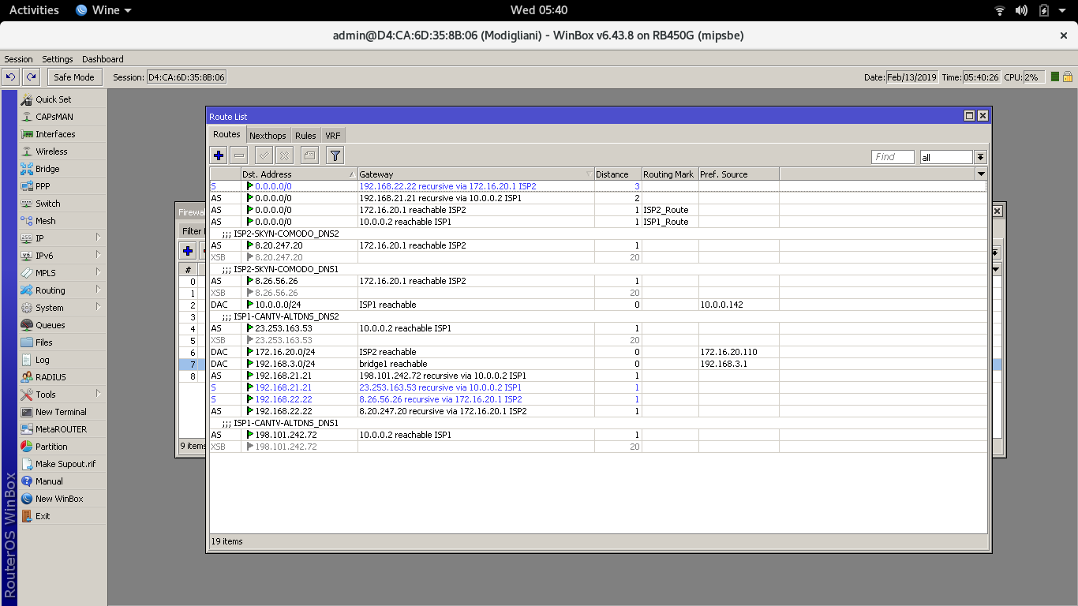Switch to the Nexthops tab
Image resolution: width=1078 pixels, height=606 pixels.
[x=268, y=135]
